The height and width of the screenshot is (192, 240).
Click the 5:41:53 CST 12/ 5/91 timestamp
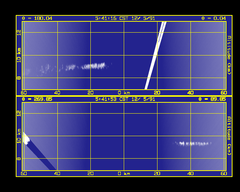[x=125, y=99]
